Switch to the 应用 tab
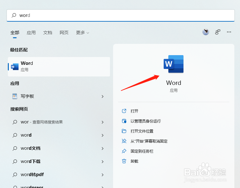The image size is (240, 188). 31,33
